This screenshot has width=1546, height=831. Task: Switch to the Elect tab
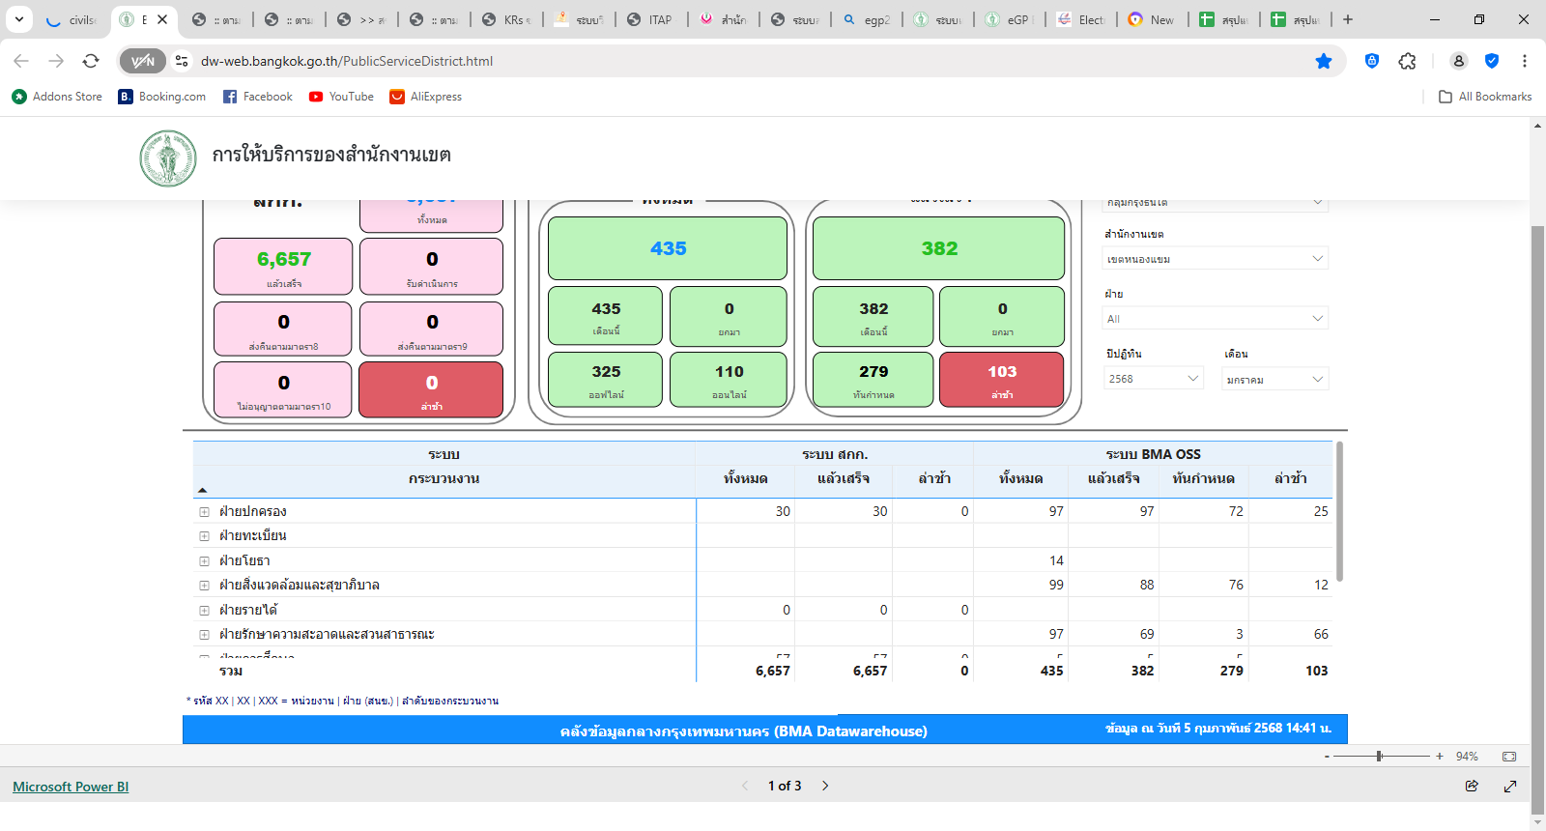(x=1082, y=19)
